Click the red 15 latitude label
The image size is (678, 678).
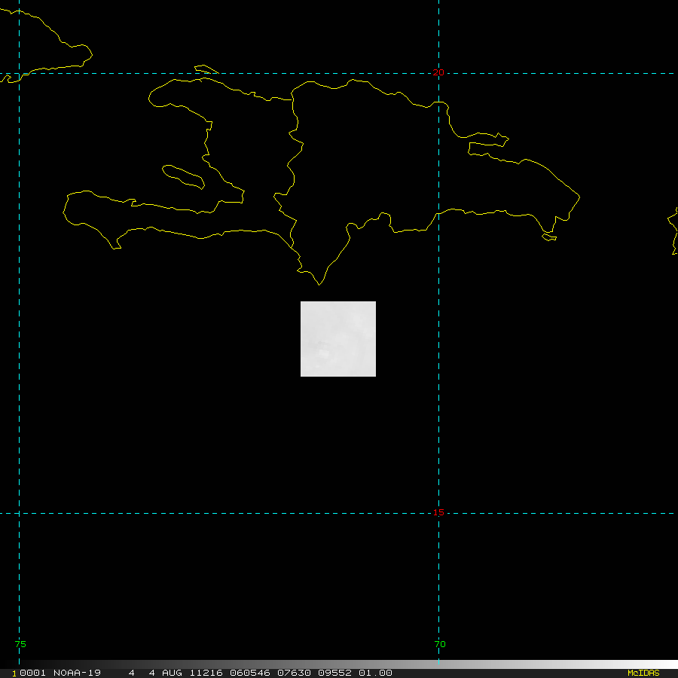438,512
